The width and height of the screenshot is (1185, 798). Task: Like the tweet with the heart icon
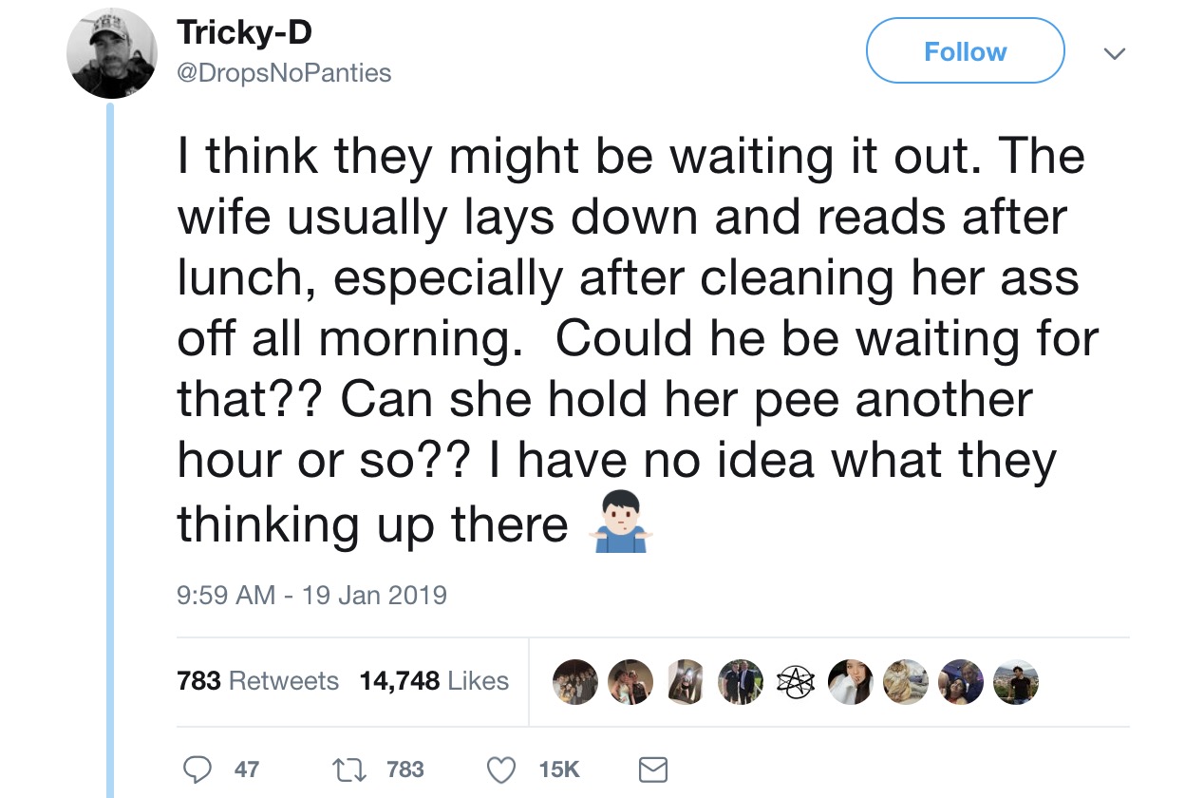[x=501, y=769]
